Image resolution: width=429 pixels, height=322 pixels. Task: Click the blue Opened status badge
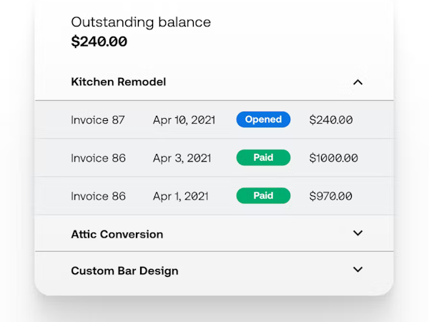coord(263,119)
